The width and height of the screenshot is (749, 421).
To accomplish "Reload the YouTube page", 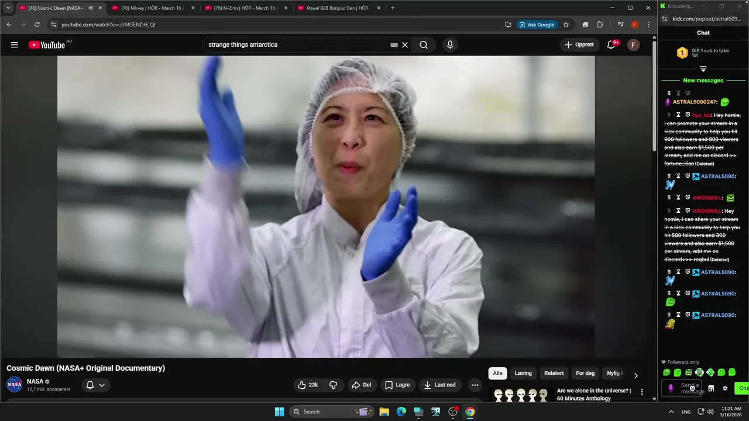I will (x=37, y=25).
